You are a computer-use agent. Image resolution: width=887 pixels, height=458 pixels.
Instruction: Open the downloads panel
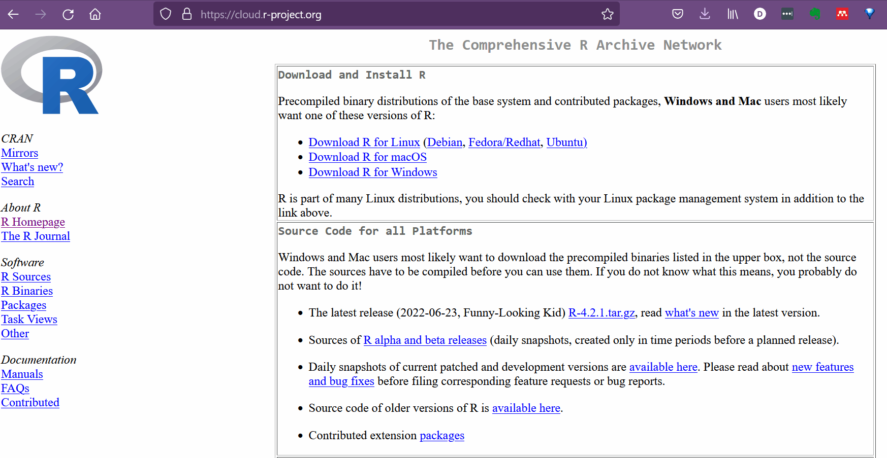point(705,14)
